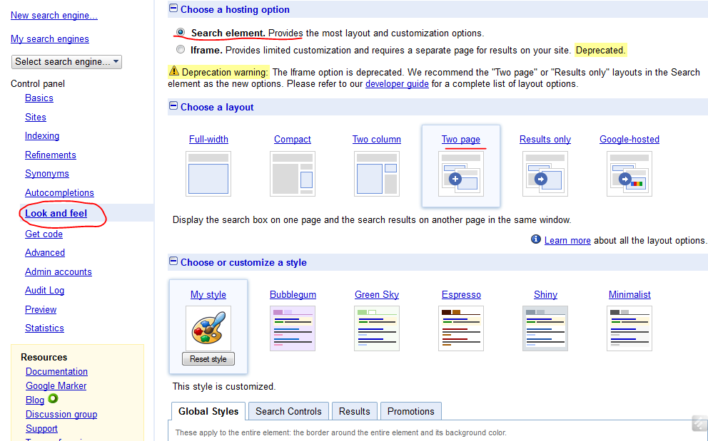Click the Full-width layout text link

coord(208,140)
